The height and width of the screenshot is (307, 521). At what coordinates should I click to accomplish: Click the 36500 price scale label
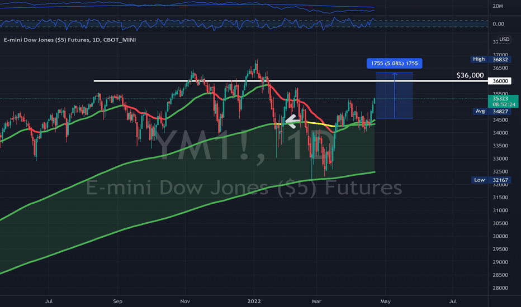tap(500, 68)
